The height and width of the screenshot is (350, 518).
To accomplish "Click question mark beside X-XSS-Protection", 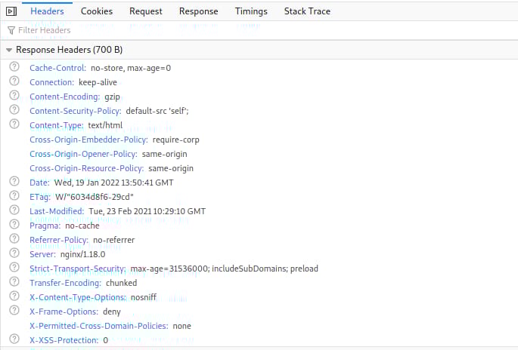I will pyautogui.click(x=14, y=339).
